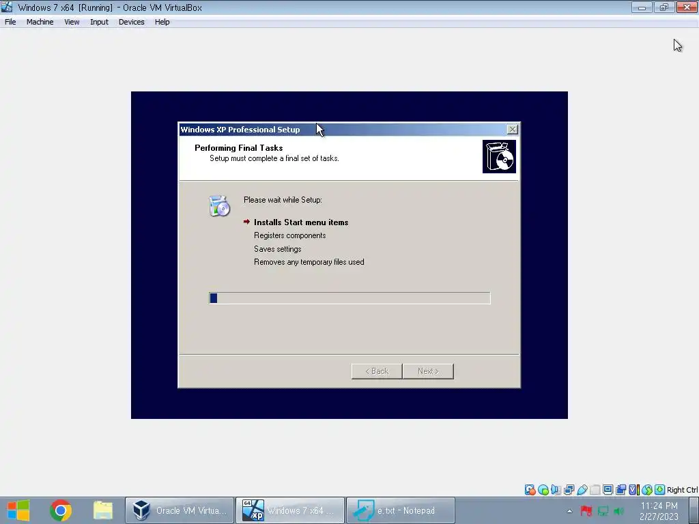Click the mouse integration status icon
Image resolution: width=699 pixels, height=524 pixels.
647,490
